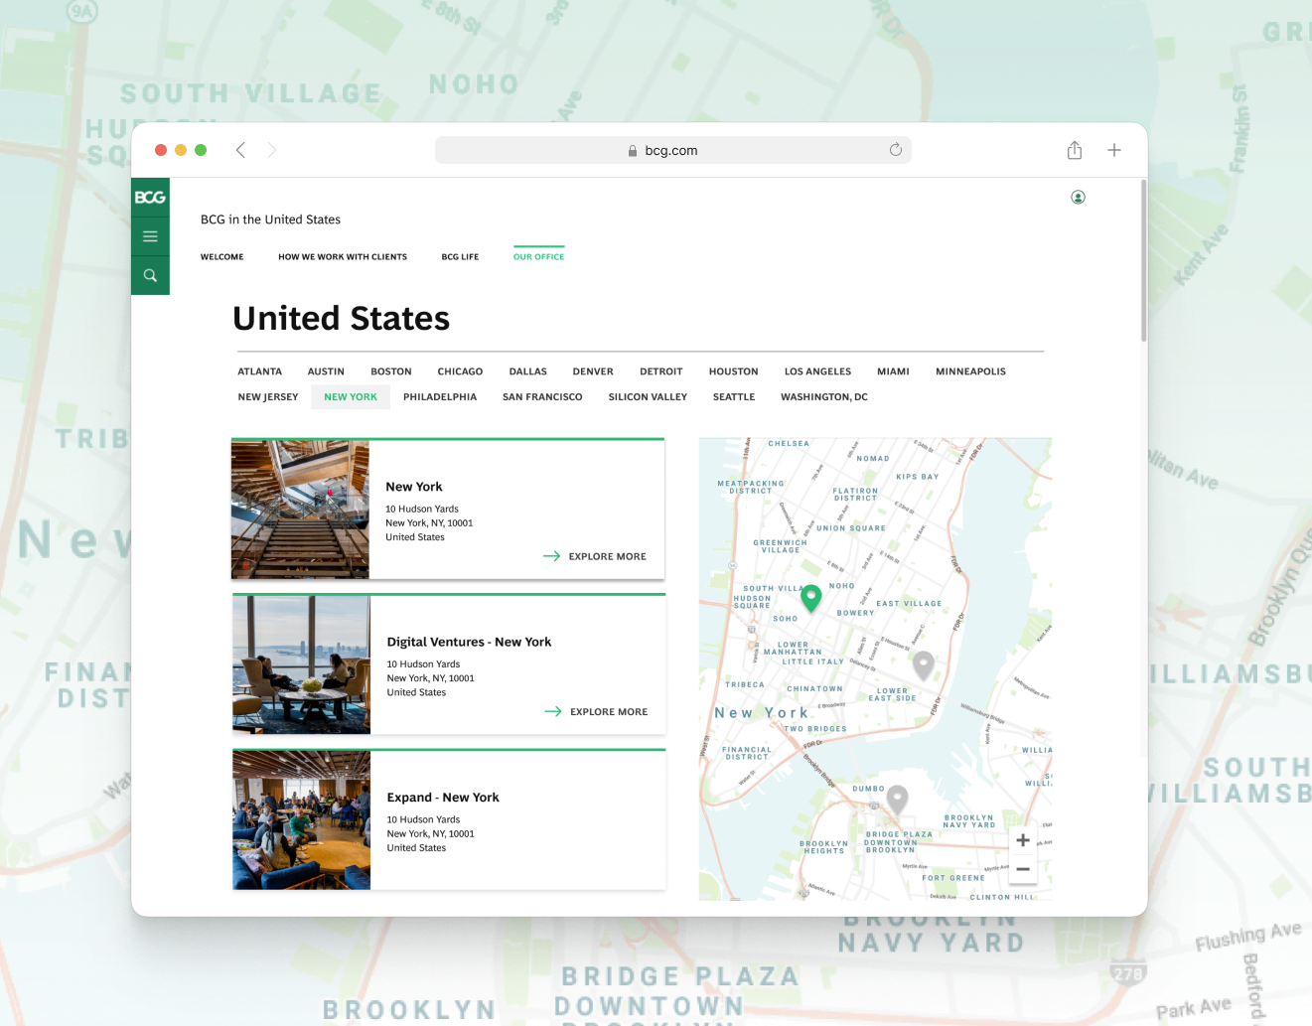Select the Miami office
Image resolution: width=1312 pixels, height=1026 pixels.
(x=893, y=371)
